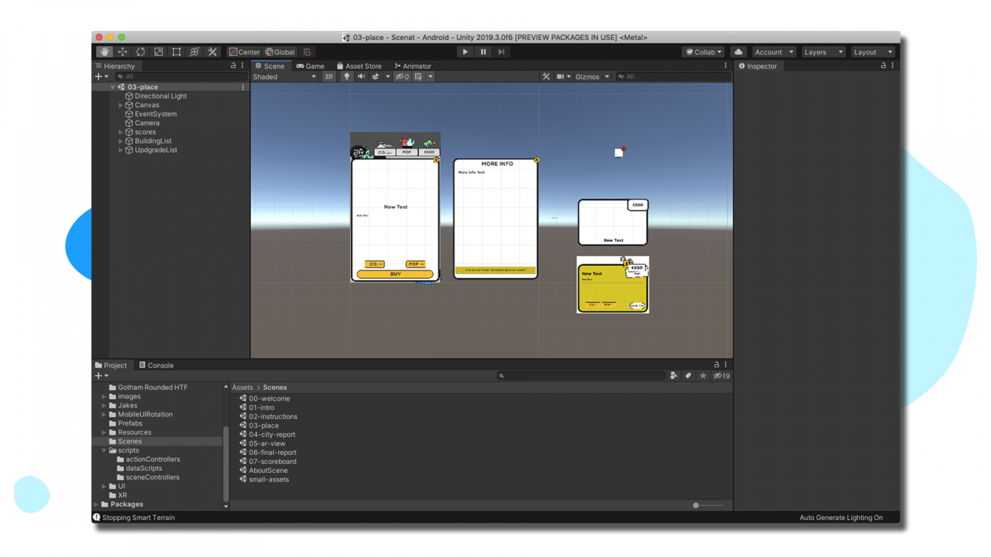Select the Rotate tool
Viewport: 991px width, 557px height.
pyautogui.click(x=141, y=52)
